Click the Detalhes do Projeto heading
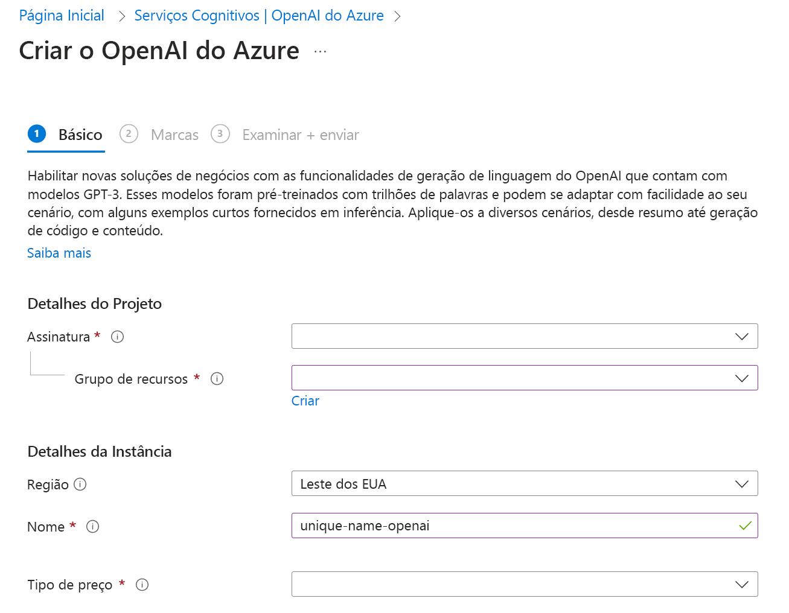The height and width of the screenshot is (613, 789). [x=95, y=303]
